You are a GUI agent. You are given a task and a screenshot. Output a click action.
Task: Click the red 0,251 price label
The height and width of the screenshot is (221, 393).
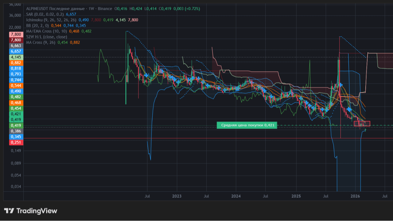[x=16, y=142]
